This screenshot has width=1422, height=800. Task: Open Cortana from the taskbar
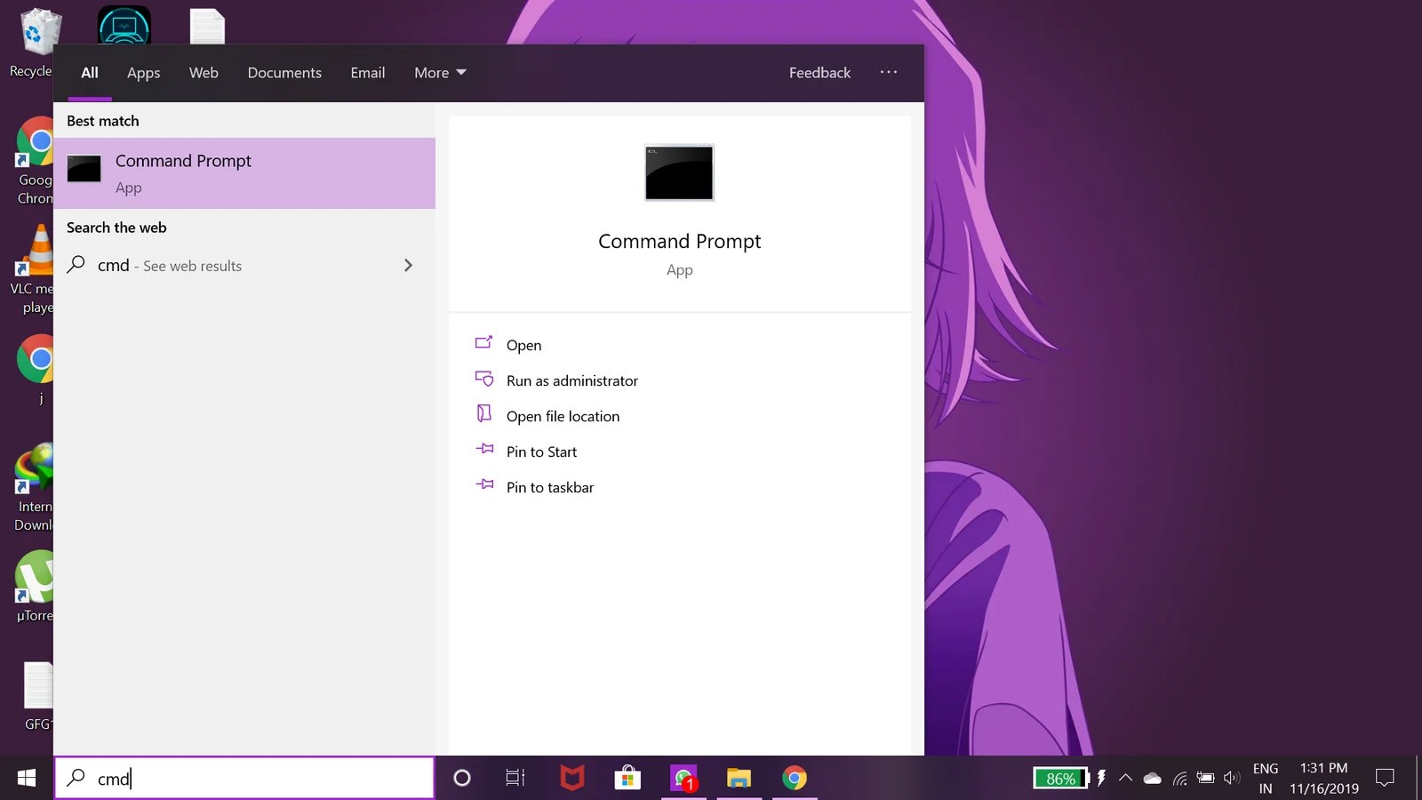pos(462,778)
